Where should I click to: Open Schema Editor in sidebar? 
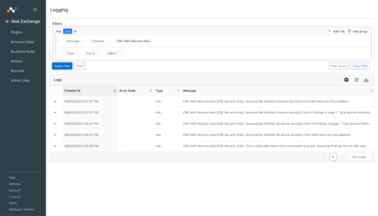tap(23, 42)
